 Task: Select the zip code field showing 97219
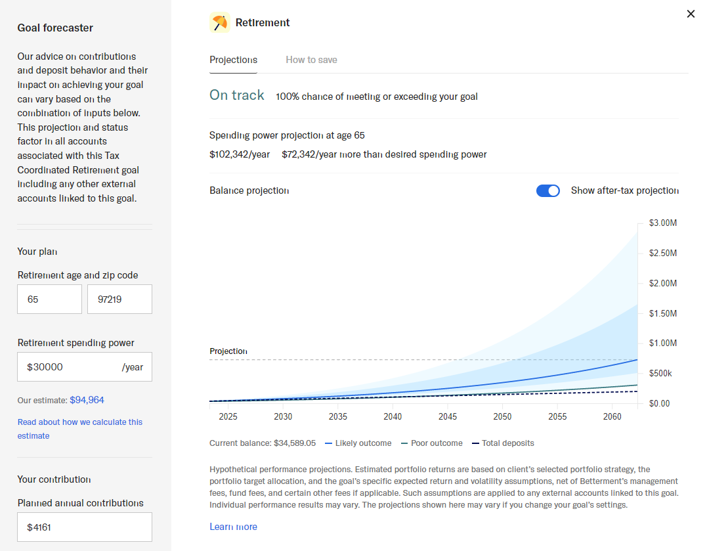[119, 299]
